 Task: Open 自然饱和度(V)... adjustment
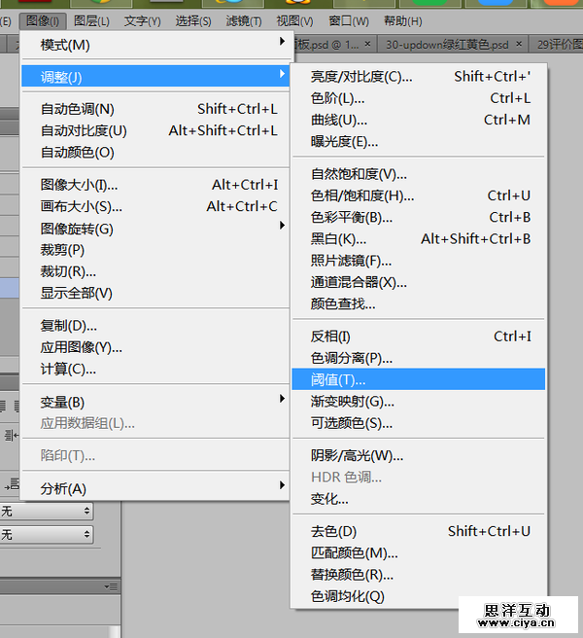click(419, 174)
